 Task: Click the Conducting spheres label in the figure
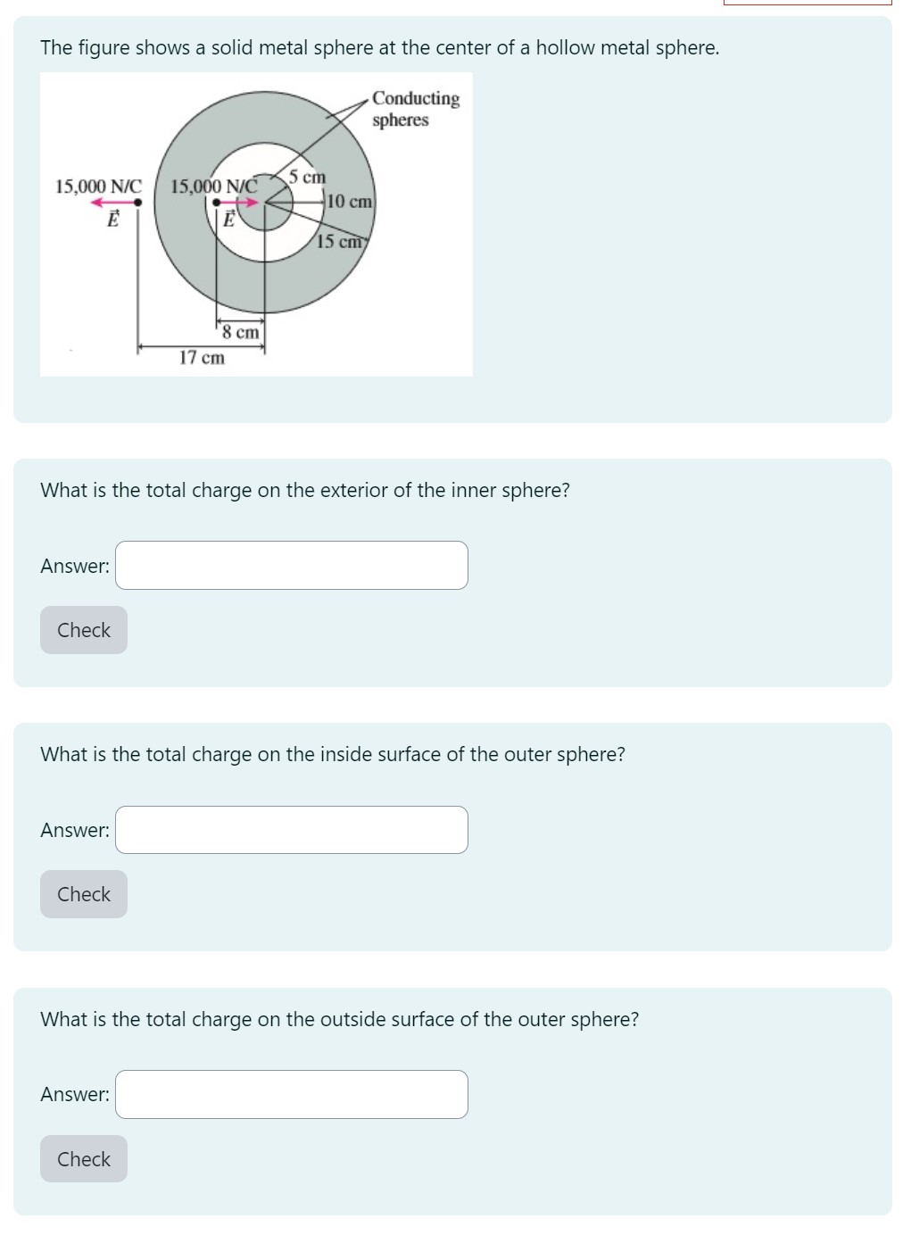pyautogui.click(x=416, y=110)
